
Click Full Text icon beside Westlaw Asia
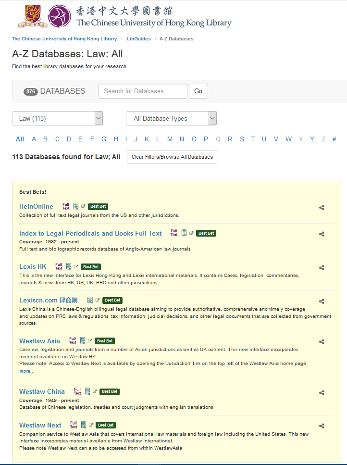[73, 340]
